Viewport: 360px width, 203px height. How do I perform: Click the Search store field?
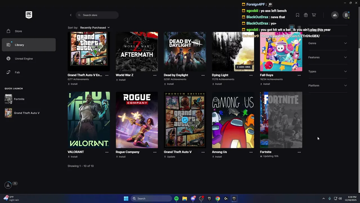[x=97, y=15]
